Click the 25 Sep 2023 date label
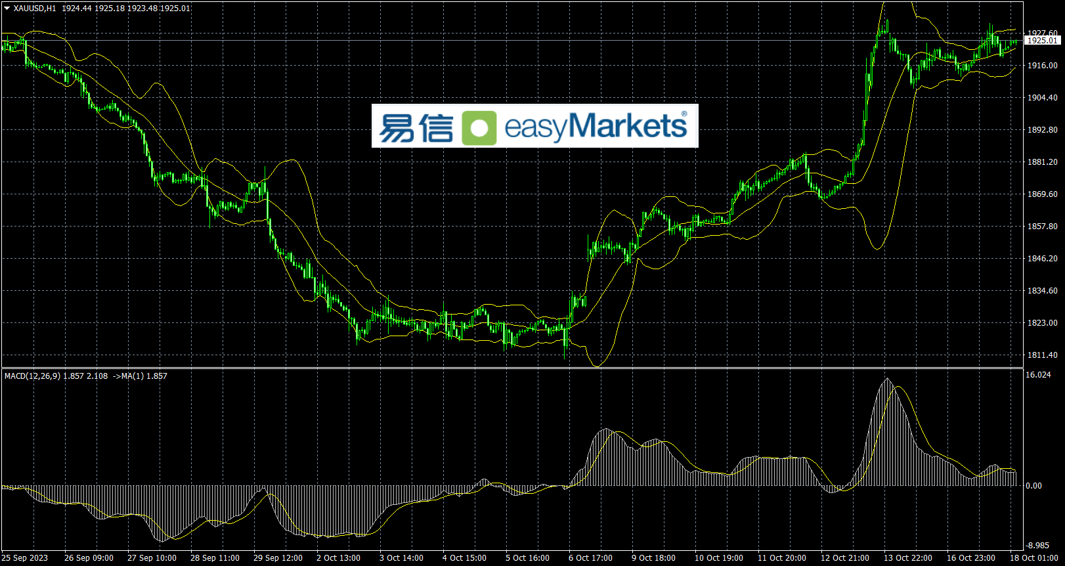This screenshot has width=1065, height=566. tap(25, 558)
